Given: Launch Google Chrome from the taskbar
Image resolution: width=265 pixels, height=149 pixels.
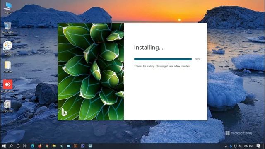Looking at the screenshot, I should (47, 146).
